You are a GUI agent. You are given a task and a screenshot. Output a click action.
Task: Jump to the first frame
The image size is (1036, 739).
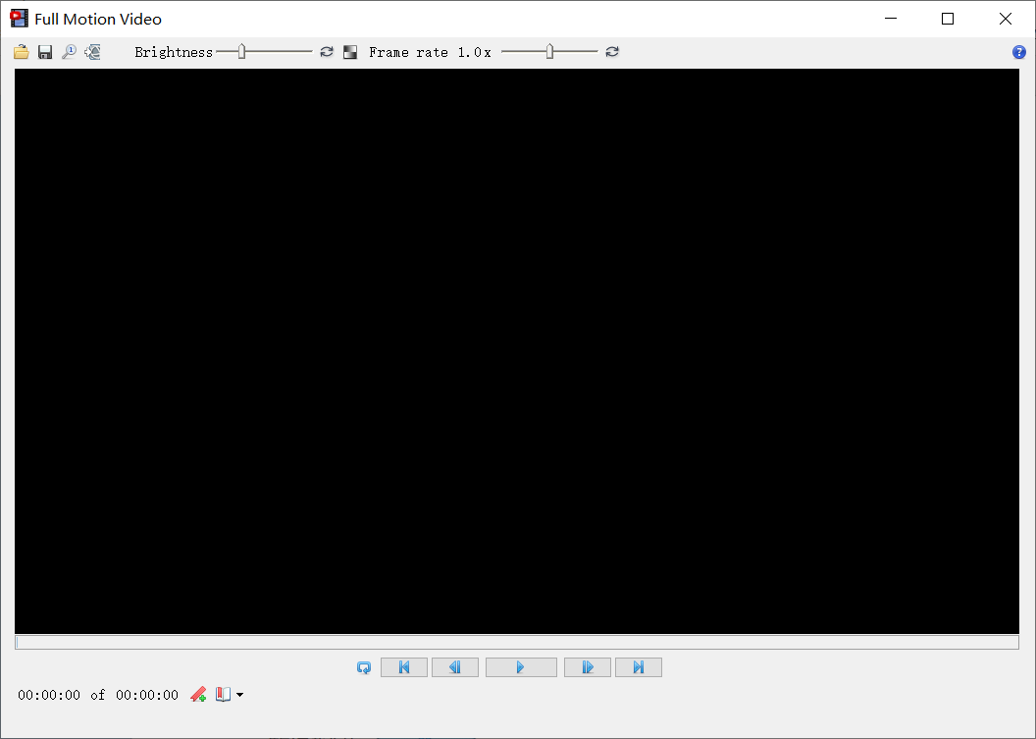(x=404, y=667)
